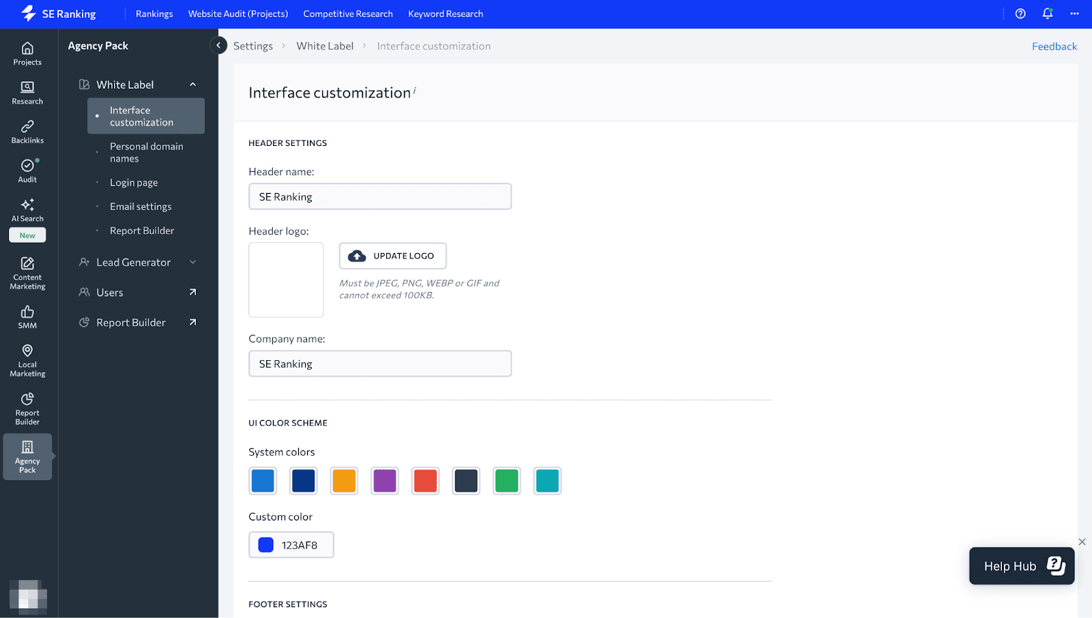Click the White Label section icon
Screen dimensions: 1092x618
(x=84, y=85)
